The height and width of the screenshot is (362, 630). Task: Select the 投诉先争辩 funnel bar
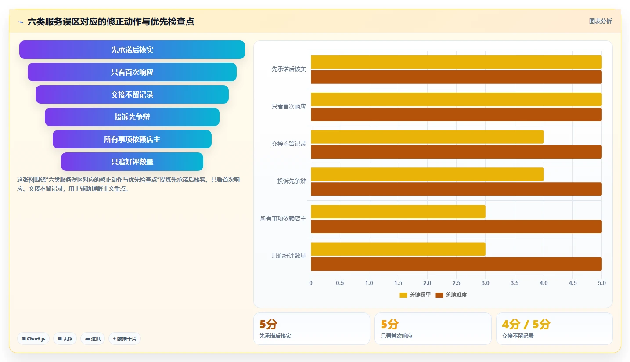click(132, 117)
